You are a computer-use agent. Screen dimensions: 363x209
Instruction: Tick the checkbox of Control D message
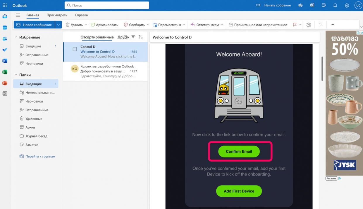[x=75, y=49]
